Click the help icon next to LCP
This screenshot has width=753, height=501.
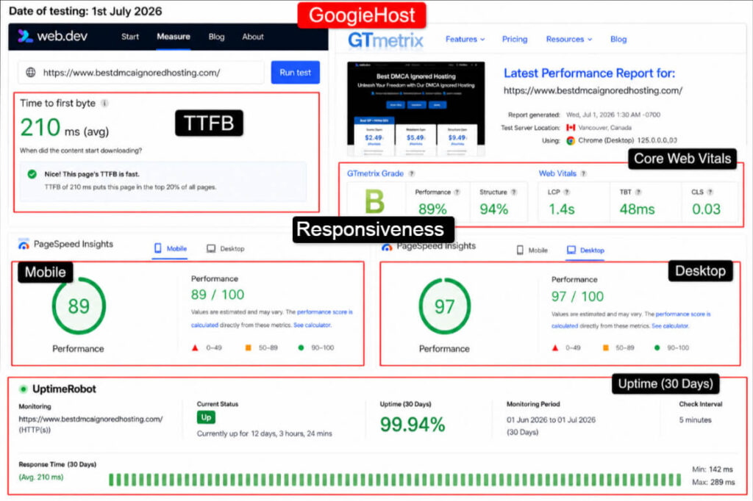pos(567,192)
